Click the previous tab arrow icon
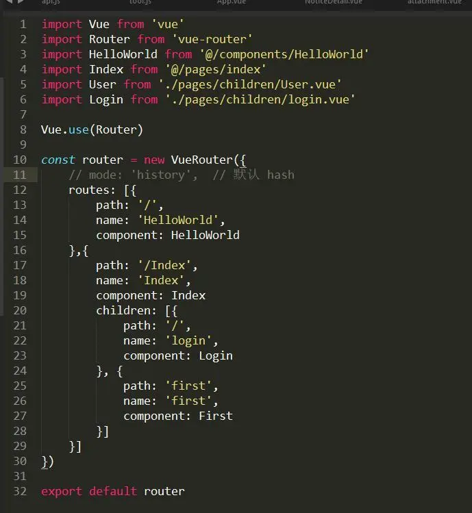The width and height of the screenshot is (472, 513). click(8, 1)
